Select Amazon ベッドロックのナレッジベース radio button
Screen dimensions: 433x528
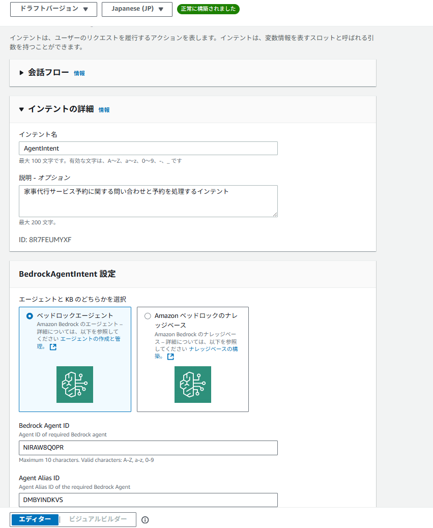(x=148, y=316)
